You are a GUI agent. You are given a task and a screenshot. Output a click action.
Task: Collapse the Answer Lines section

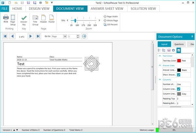coord(160,65)
